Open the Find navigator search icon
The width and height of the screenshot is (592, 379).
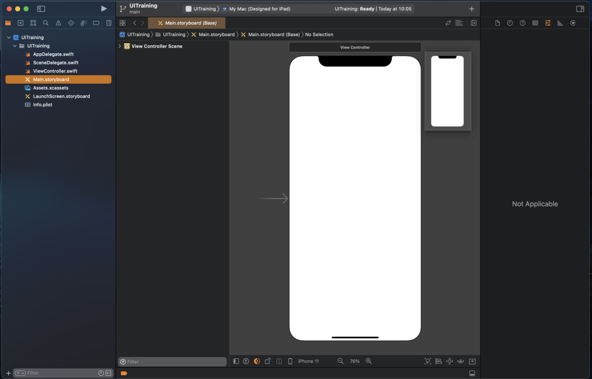(x=46, y=23)
